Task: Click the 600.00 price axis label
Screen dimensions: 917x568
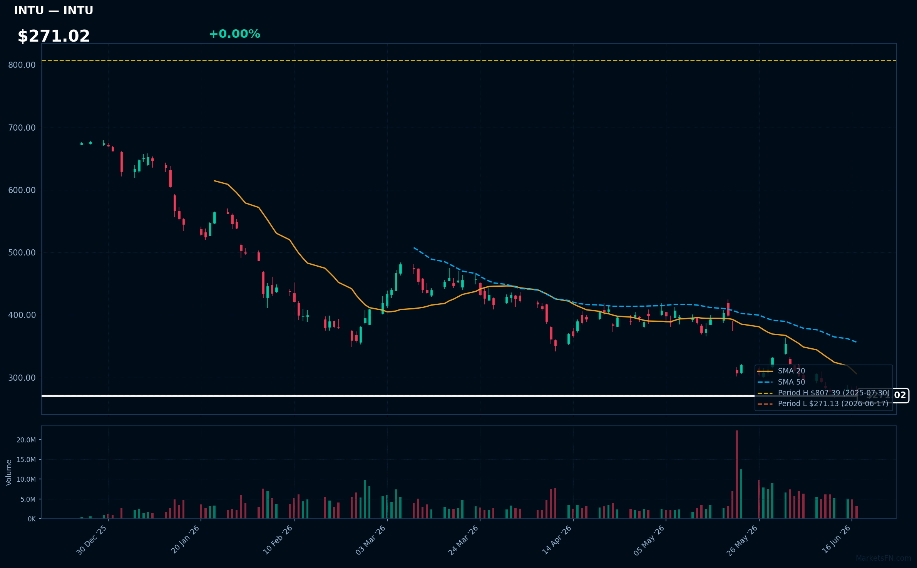Action: point(22,190)
